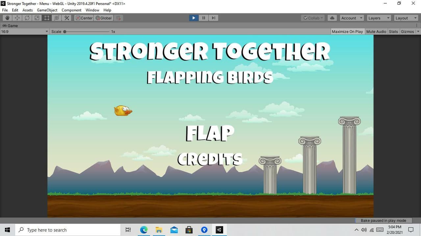Open the Edit menu
Viewport: 421px width, 236px height.
point(15,10)
